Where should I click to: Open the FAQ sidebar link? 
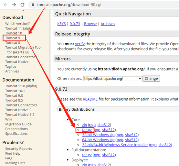pyautogui.click(x=8, y=158)
